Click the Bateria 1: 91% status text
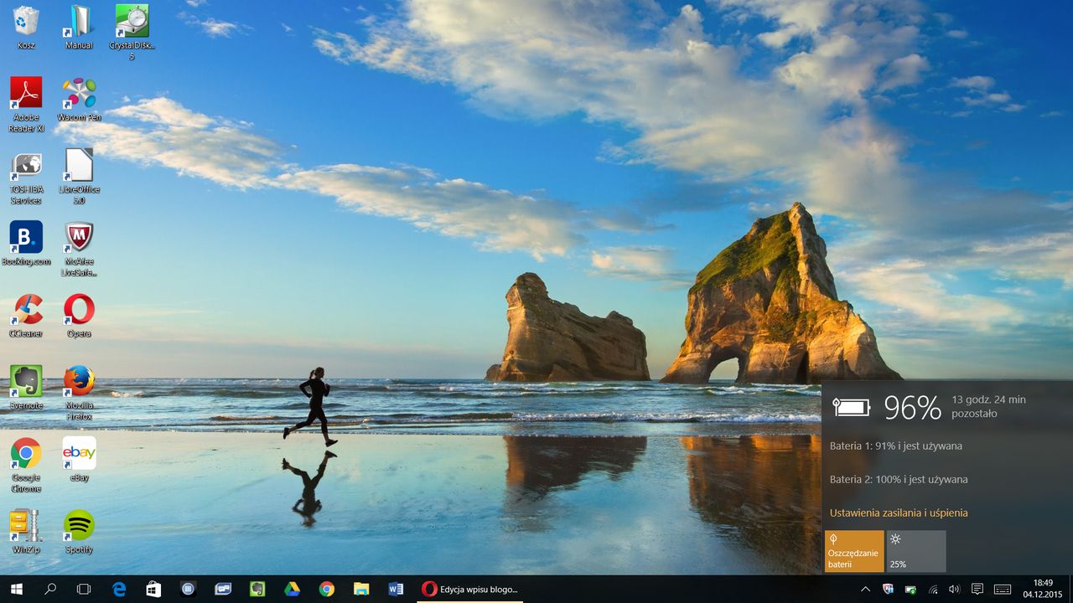Screen dimensions: 1073x603 [896, 446]
